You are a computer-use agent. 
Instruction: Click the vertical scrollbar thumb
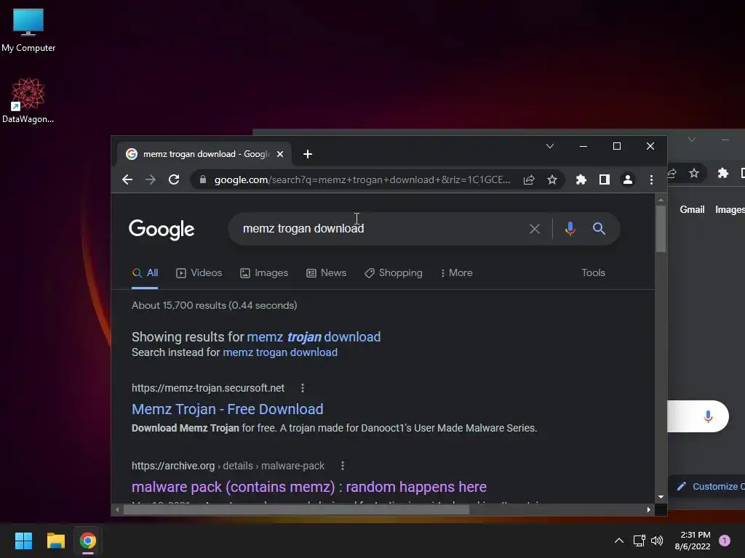[661, 229]
